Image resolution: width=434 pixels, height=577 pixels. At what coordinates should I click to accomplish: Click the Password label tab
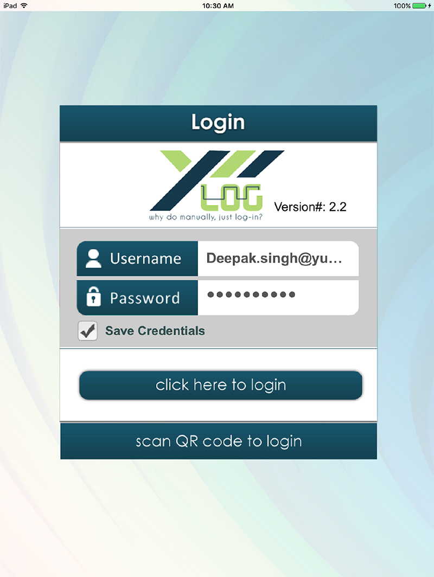click(x=137, y=297)
